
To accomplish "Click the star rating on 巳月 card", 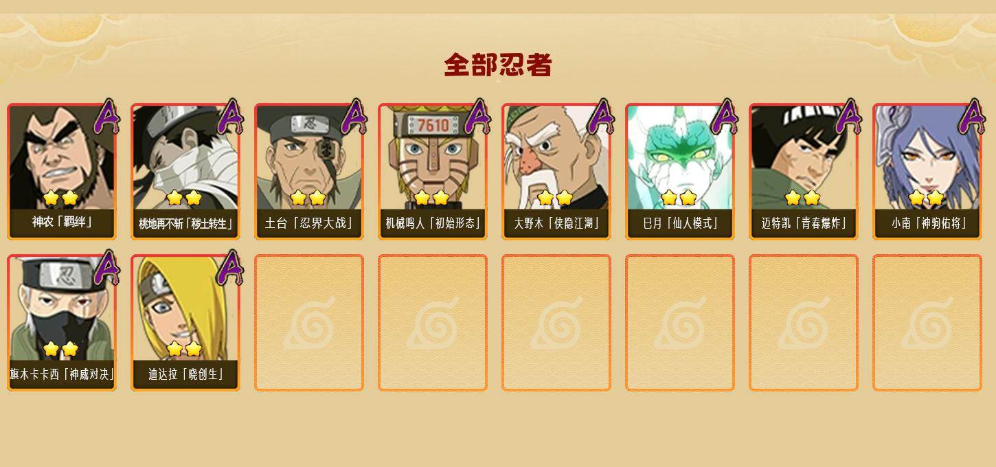I will pos(679,198).
